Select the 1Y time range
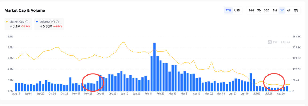 [x=282, y=11]
